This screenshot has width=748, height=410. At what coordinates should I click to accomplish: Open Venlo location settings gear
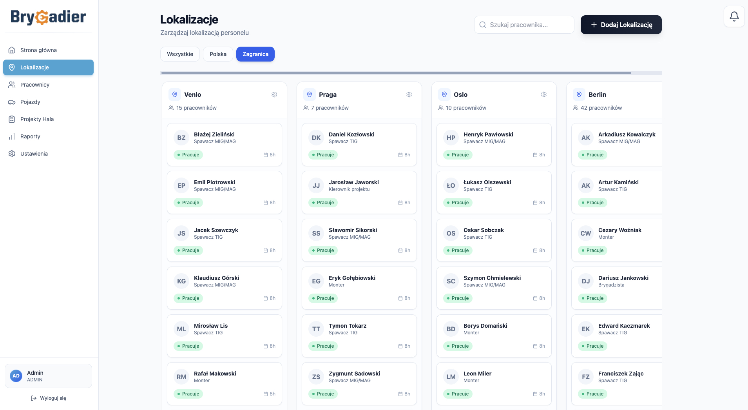[274, 94]
